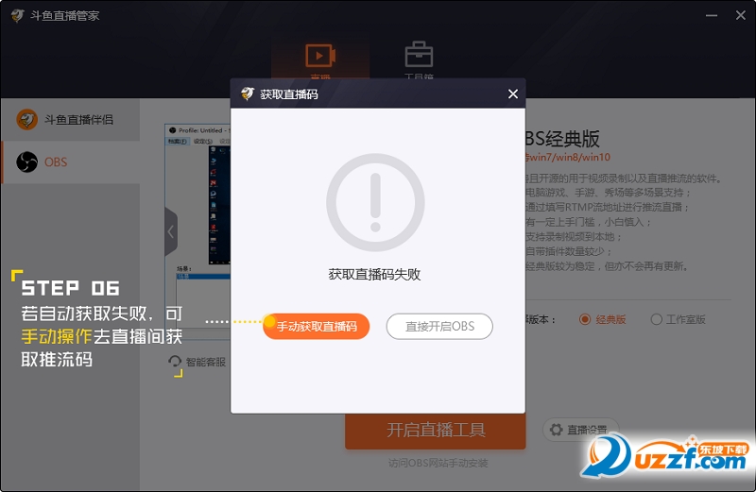
Task: Click the OBS preview screenshot
Action: 198,231
